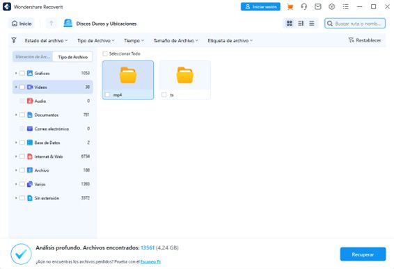
Task: Switch to list view
Action: click(312, 24)
